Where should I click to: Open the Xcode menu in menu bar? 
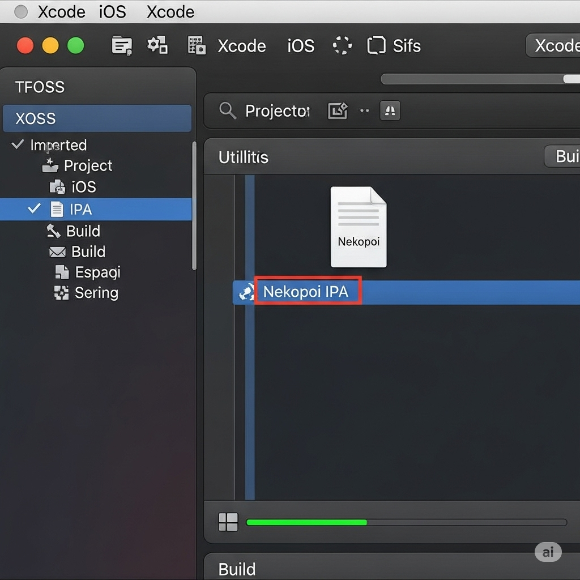[61, 12]
